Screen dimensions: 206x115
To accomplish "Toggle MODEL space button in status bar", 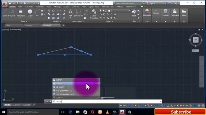I will click(x=123, y=105).
